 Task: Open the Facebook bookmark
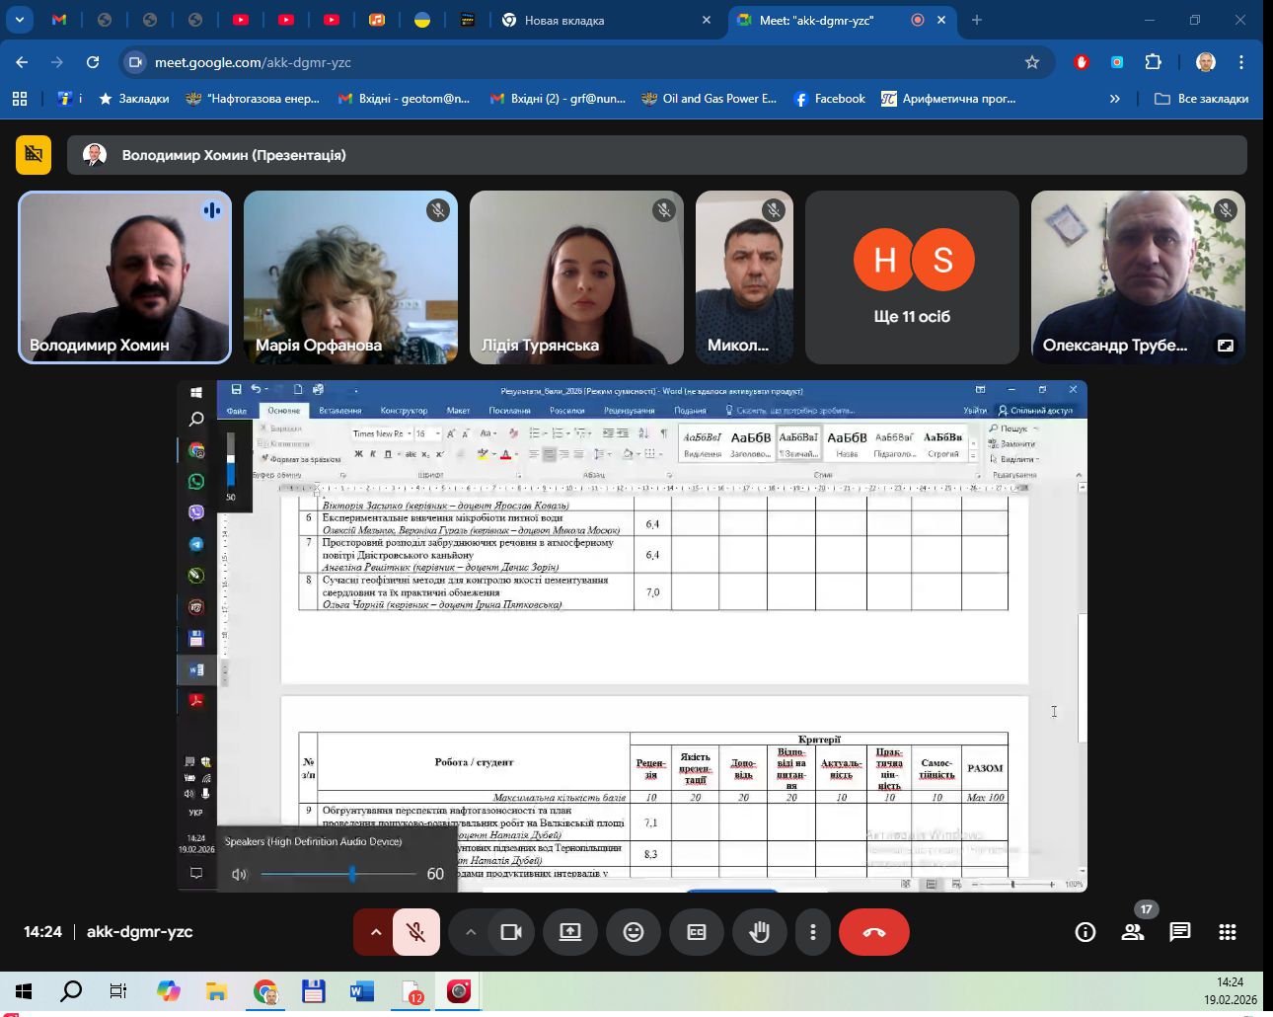click(829, 99)
